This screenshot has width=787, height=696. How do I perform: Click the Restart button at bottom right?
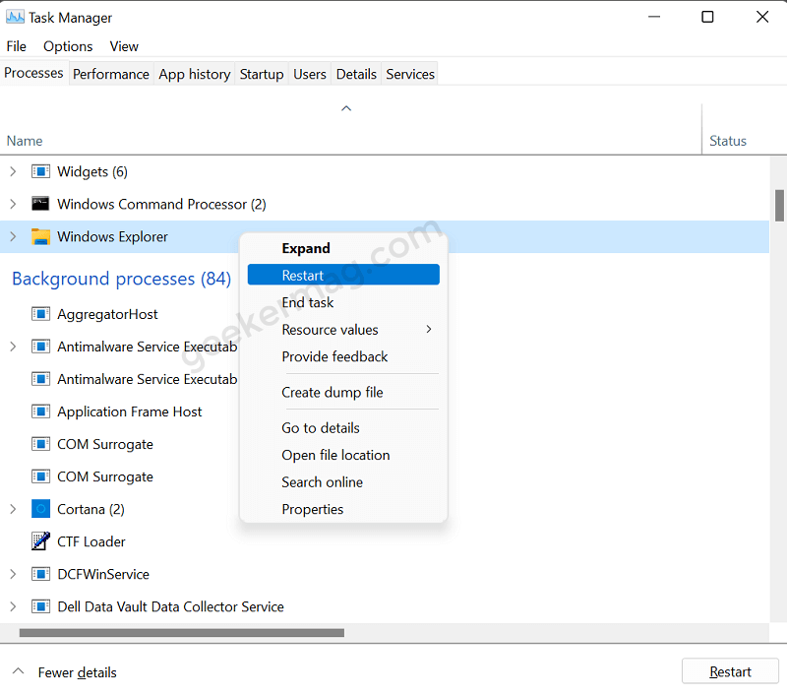[730, 671]
